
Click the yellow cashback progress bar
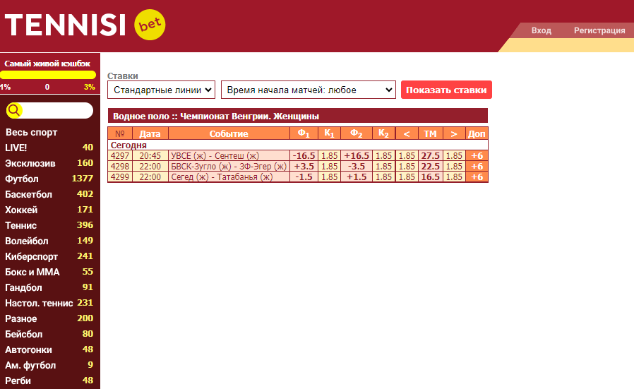pyautogui.click(x=48, y=75)
